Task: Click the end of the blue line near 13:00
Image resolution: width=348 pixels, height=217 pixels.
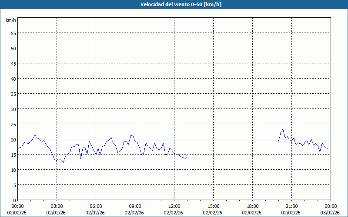Action: pyautogui.click(x=186, y=157)
